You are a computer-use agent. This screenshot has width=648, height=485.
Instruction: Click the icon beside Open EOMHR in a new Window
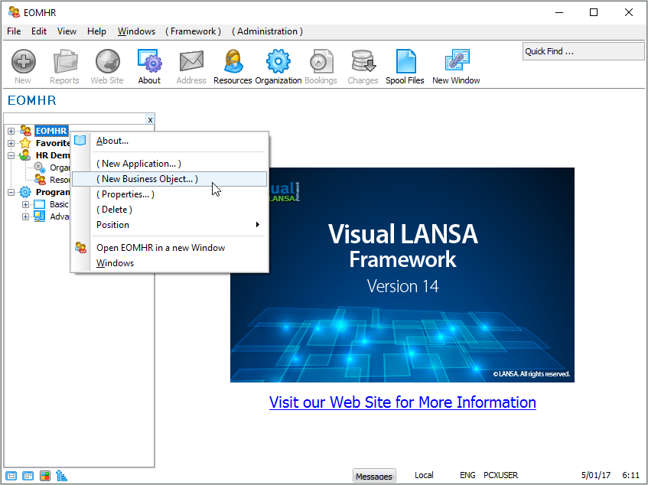coord(80,247)
